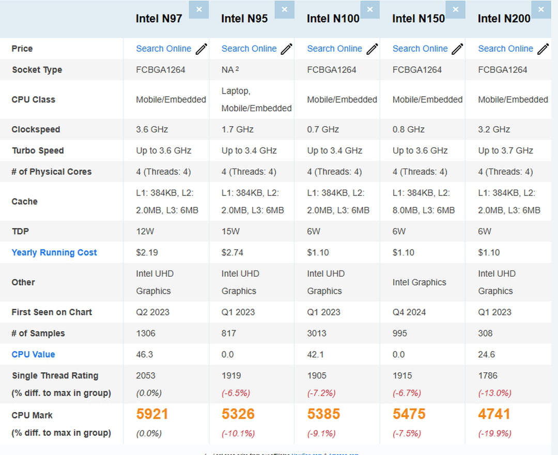Click Search Online link for Intel N200
Image resolution: width=558 pixels, height=455 pixels.
[505, 49]
